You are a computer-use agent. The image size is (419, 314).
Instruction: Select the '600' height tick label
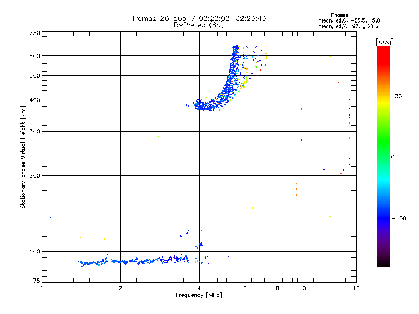[x=35, y=56]
